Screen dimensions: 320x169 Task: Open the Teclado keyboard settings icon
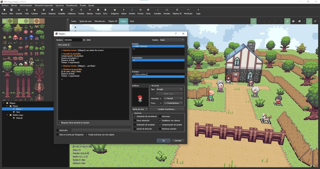coord(81,10)
